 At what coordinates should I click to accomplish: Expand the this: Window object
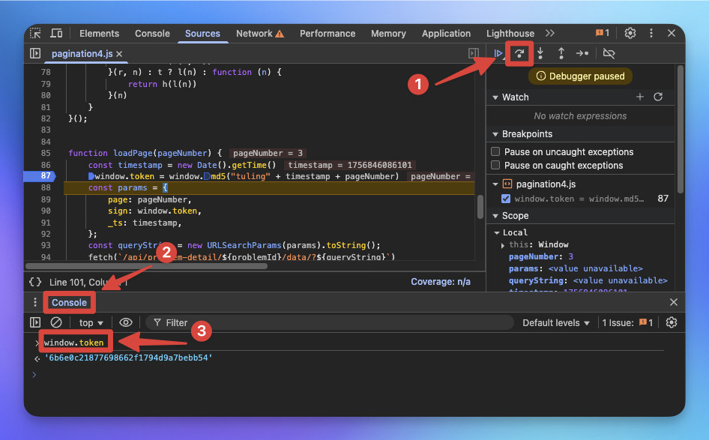503,245
